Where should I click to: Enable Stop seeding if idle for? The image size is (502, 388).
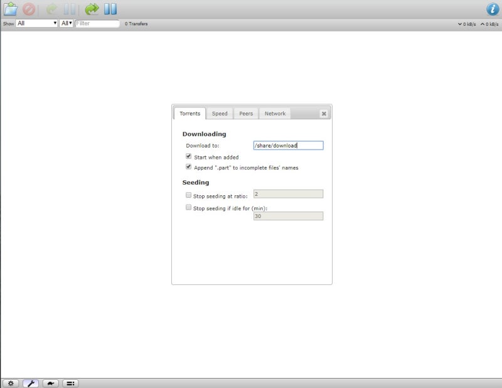click(x=188, y=207)
